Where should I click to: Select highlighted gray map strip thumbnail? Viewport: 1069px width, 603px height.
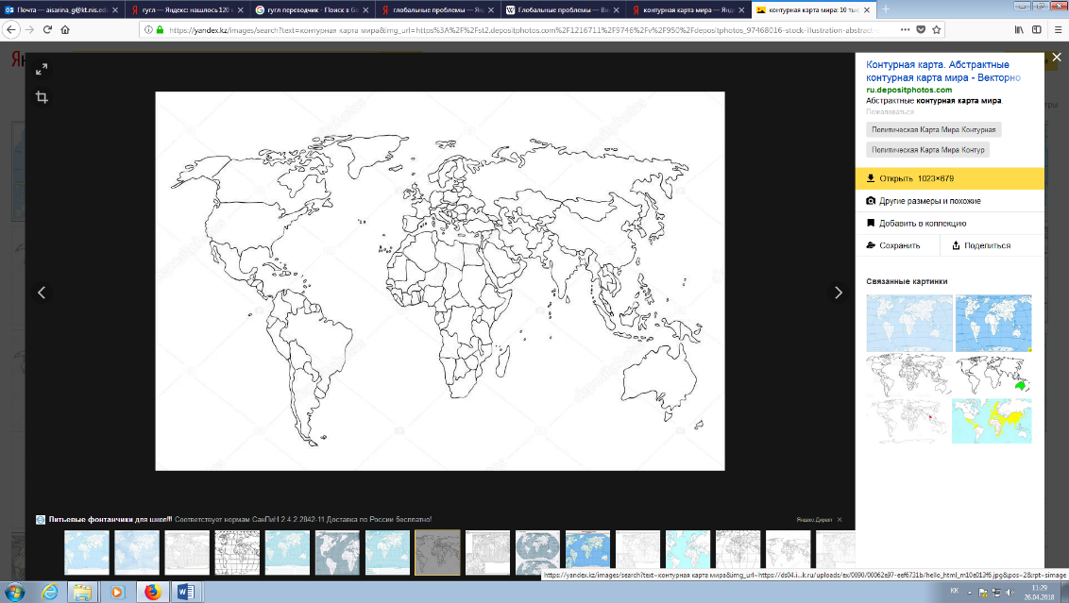pyautogui.click(x=437, y=553)
